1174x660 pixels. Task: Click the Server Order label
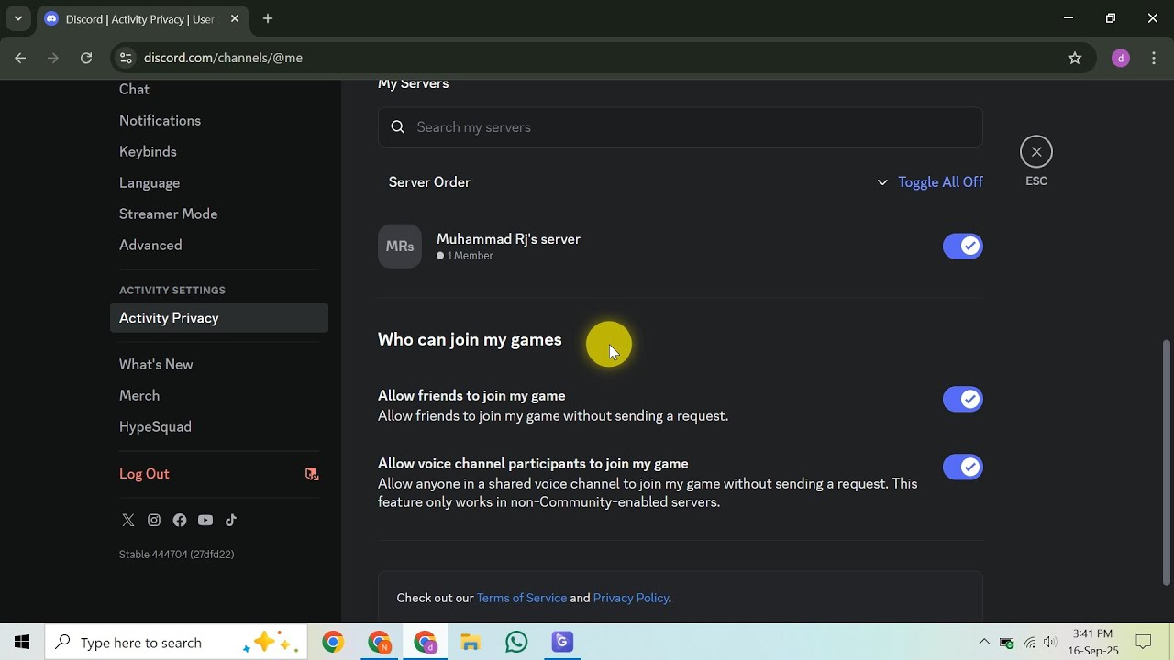[x=429, y=182]
